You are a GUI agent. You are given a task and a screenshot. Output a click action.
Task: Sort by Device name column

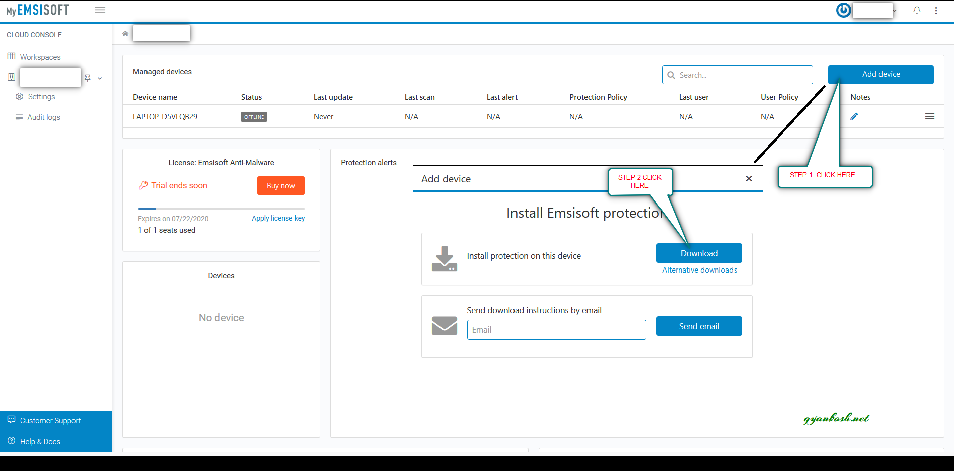[155, 97]
